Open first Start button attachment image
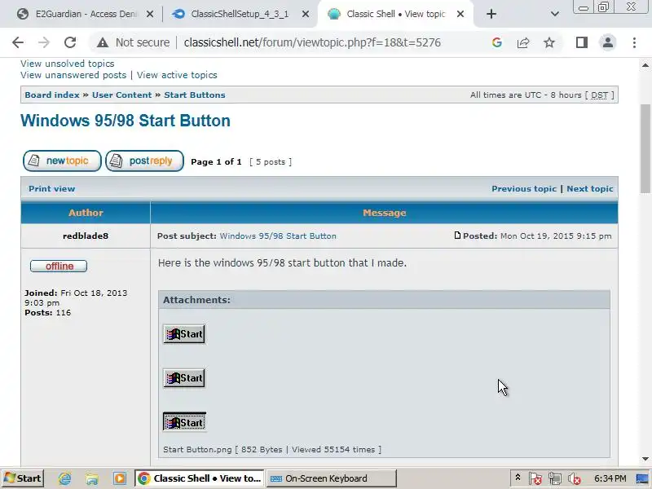The height and width of the screenshot is (489, 652). pyautogui.click(x=184, y=334)
